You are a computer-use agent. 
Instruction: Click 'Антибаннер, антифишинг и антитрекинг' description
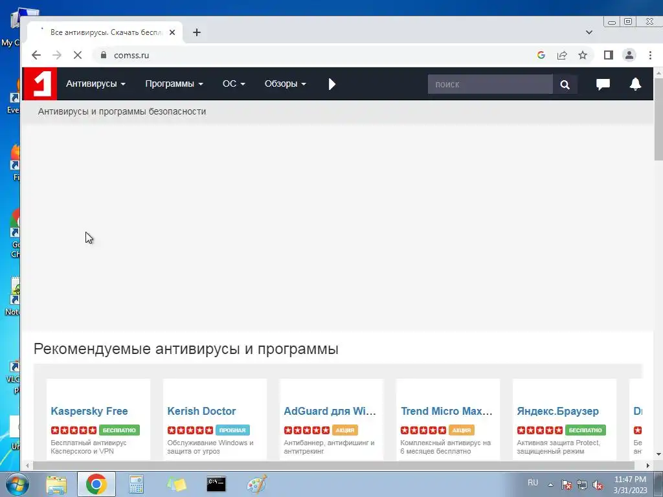[329, 447]
